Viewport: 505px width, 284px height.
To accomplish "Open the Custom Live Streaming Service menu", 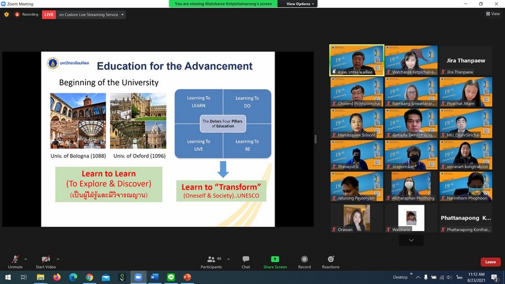I will (91, 14).
